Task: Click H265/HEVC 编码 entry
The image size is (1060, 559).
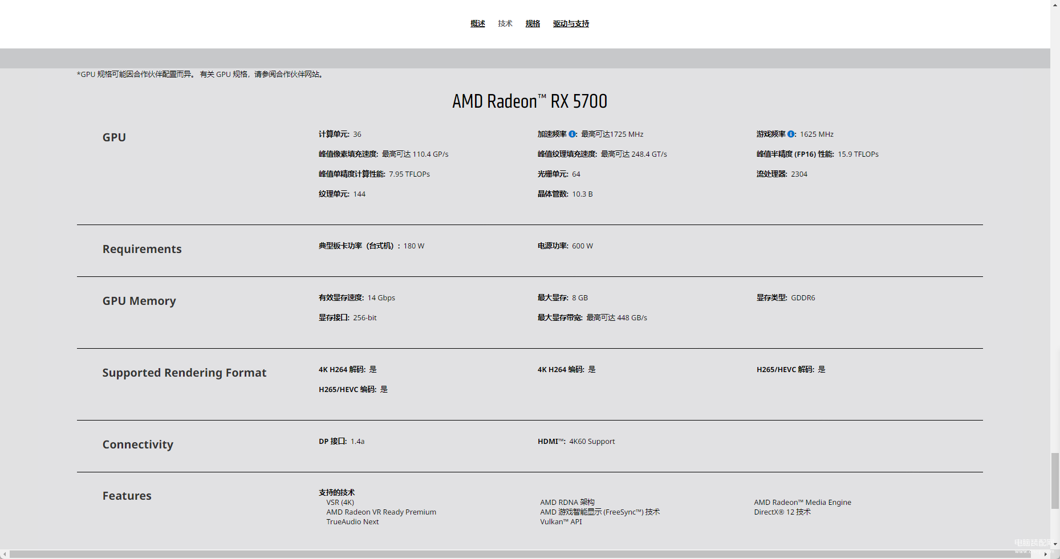Action: [x=353, y=389]
